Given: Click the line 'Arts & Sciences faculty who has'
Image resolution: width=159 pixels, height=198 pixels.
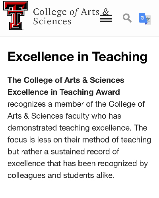Looking at the screenshot, I should point(64,116).
